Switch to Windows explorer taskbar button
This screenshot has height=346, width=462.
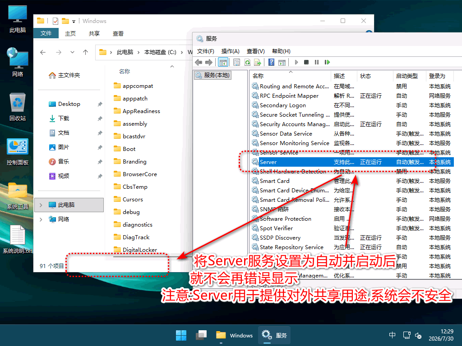[234, 335]
